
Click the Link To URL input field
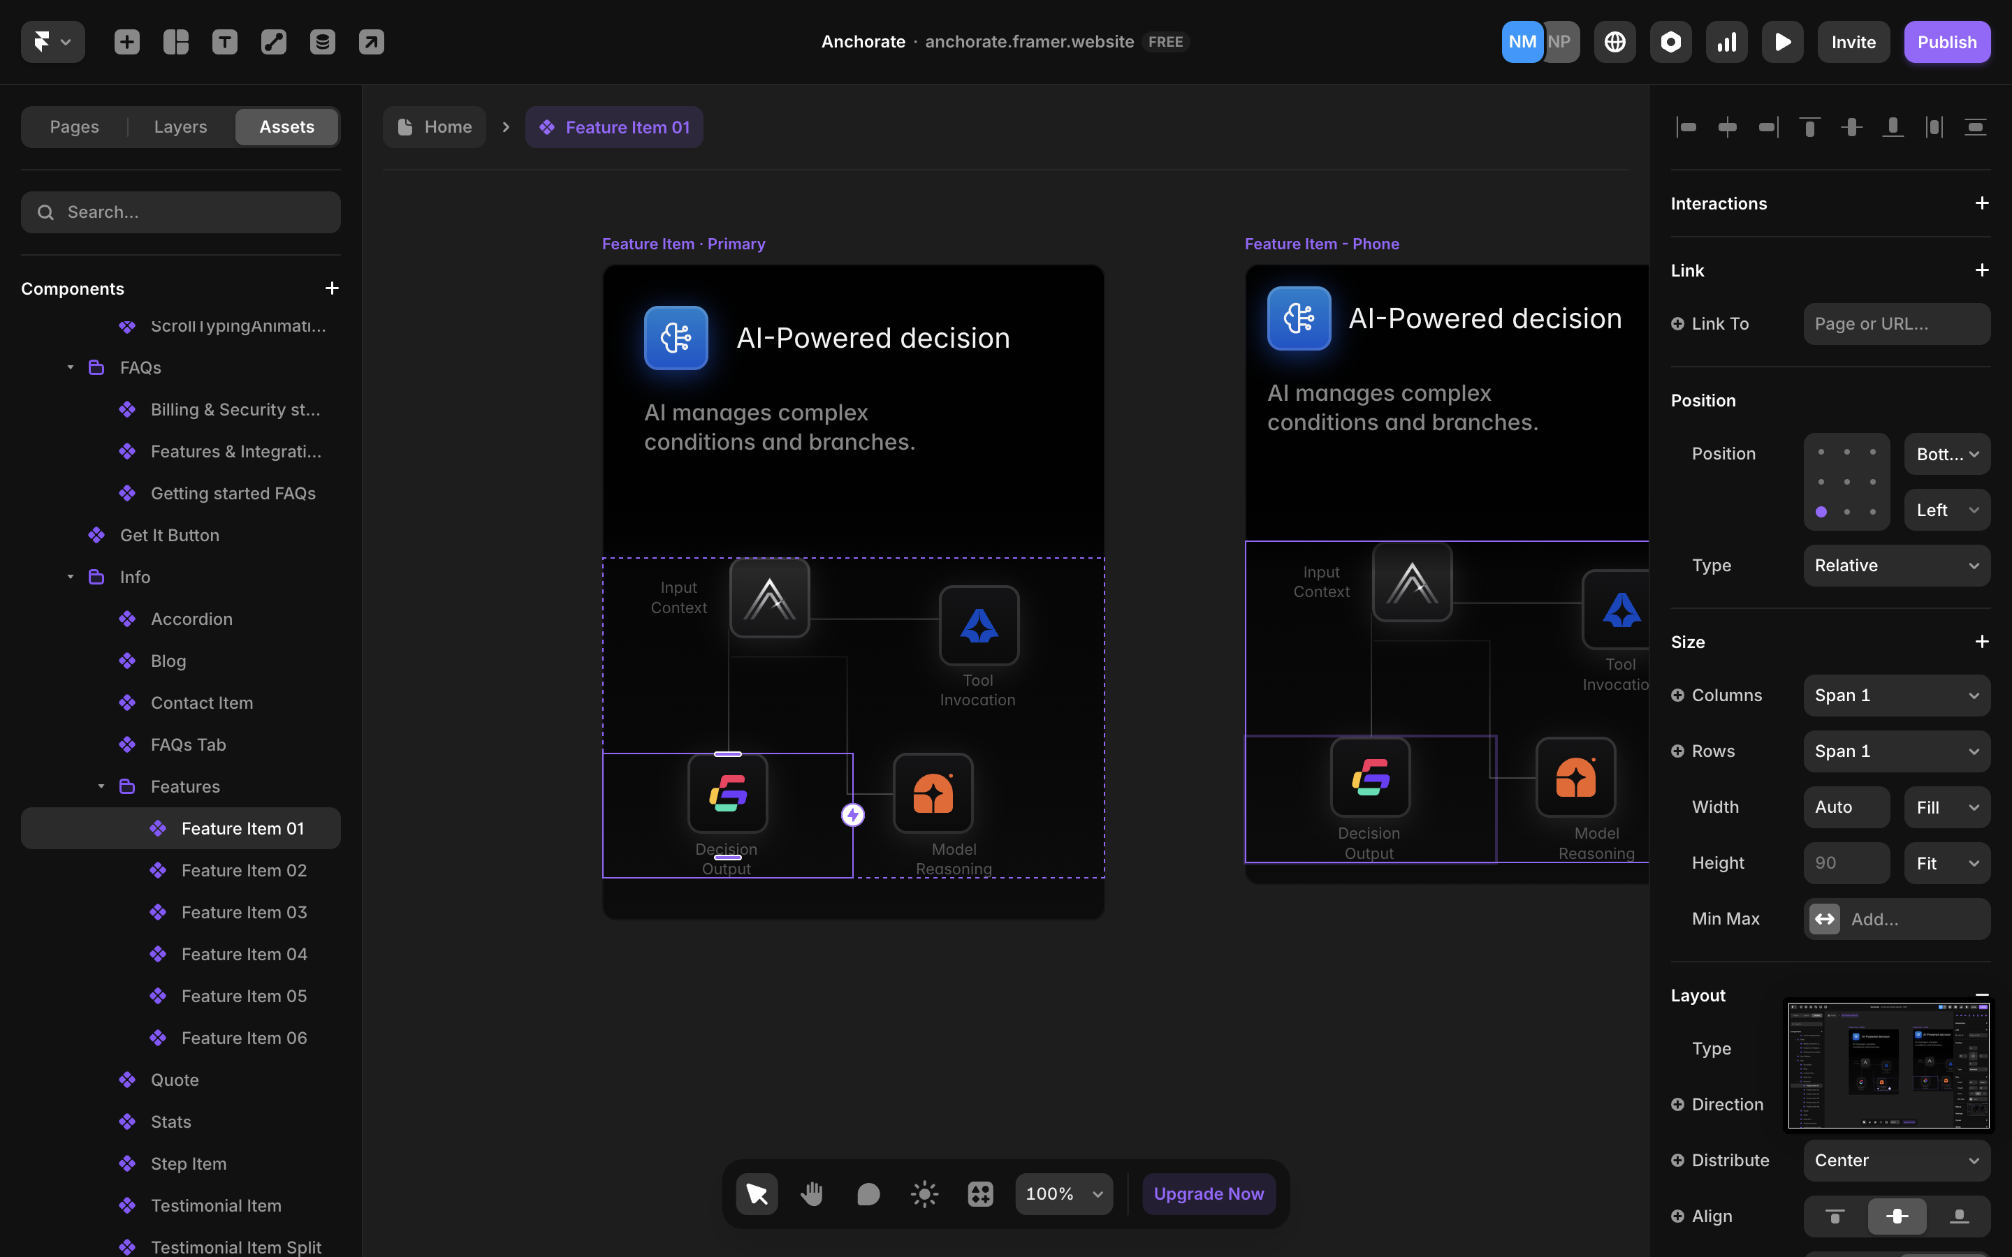[1897, 323]
